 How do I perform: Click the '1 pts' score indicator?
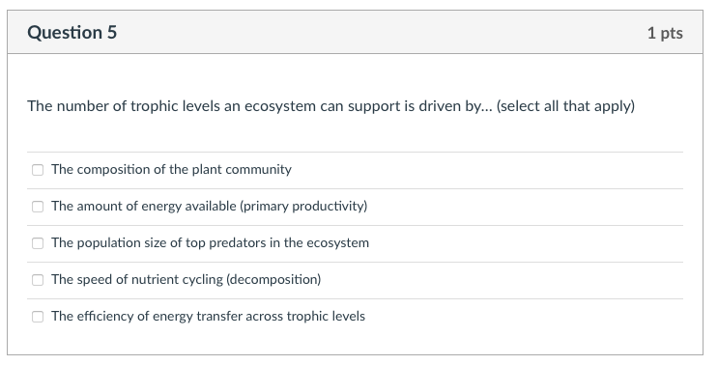tap(665, 33)
